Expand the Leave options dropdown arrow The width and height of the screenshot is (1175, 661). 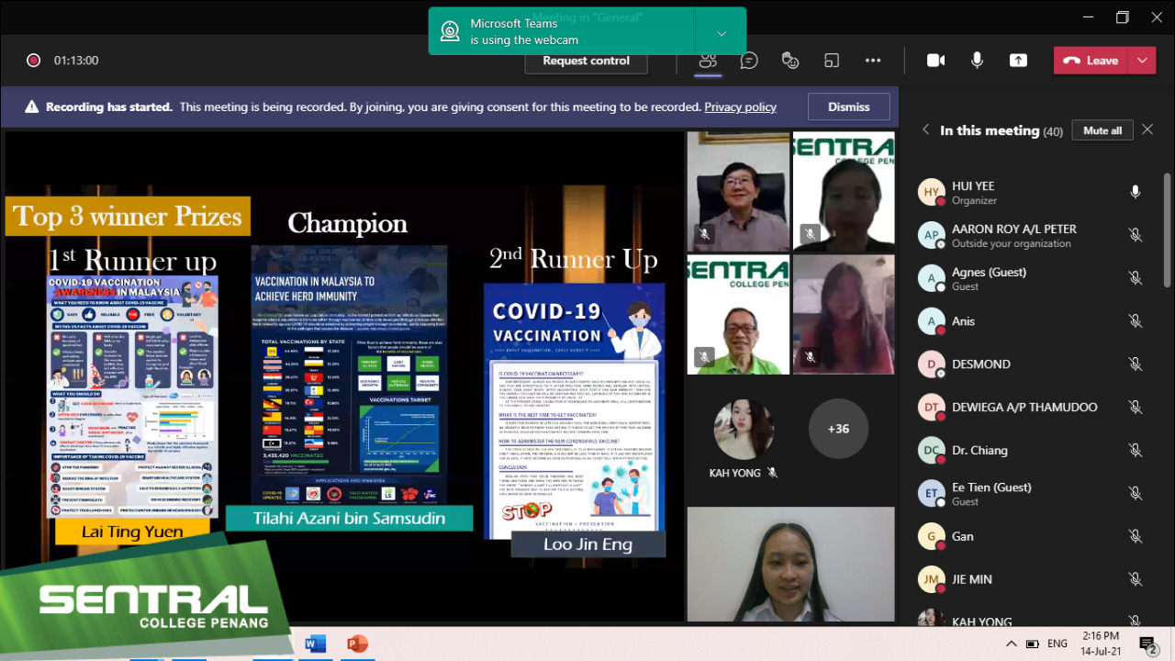tap(1142, 61)
